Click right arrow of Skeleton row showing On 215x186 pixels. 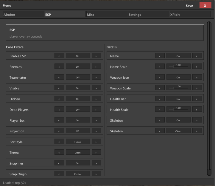pyautogui.click(x=197, y=120)
